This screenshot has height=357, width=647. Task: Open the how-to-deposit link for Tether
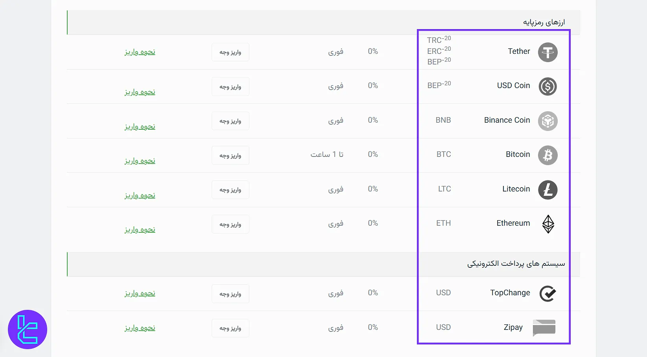point(140,52)
